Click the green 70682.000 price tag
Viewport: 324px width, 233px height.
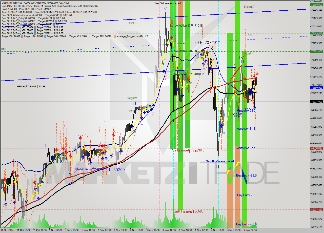point(317,51)
